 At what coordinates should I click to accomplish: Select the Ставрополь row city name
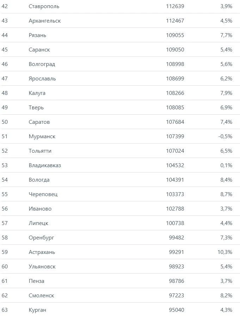(x=44, y=6)
